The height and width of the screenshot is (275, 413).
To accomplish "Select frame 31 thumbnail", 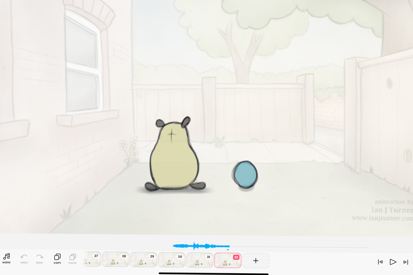I will 200,259.
